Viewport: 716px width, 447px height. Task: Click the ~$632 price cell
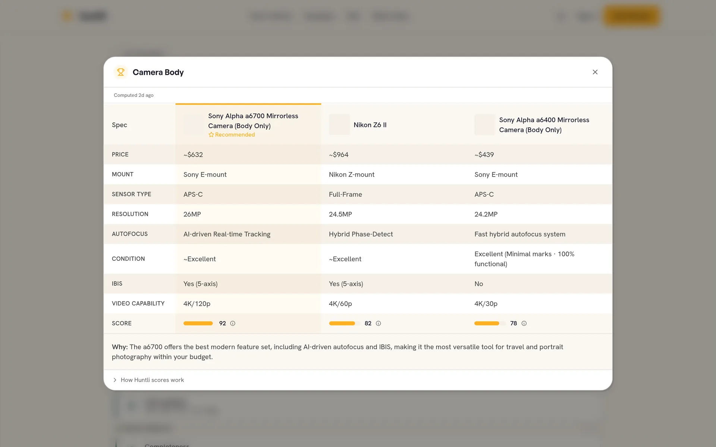pos(248,155)
